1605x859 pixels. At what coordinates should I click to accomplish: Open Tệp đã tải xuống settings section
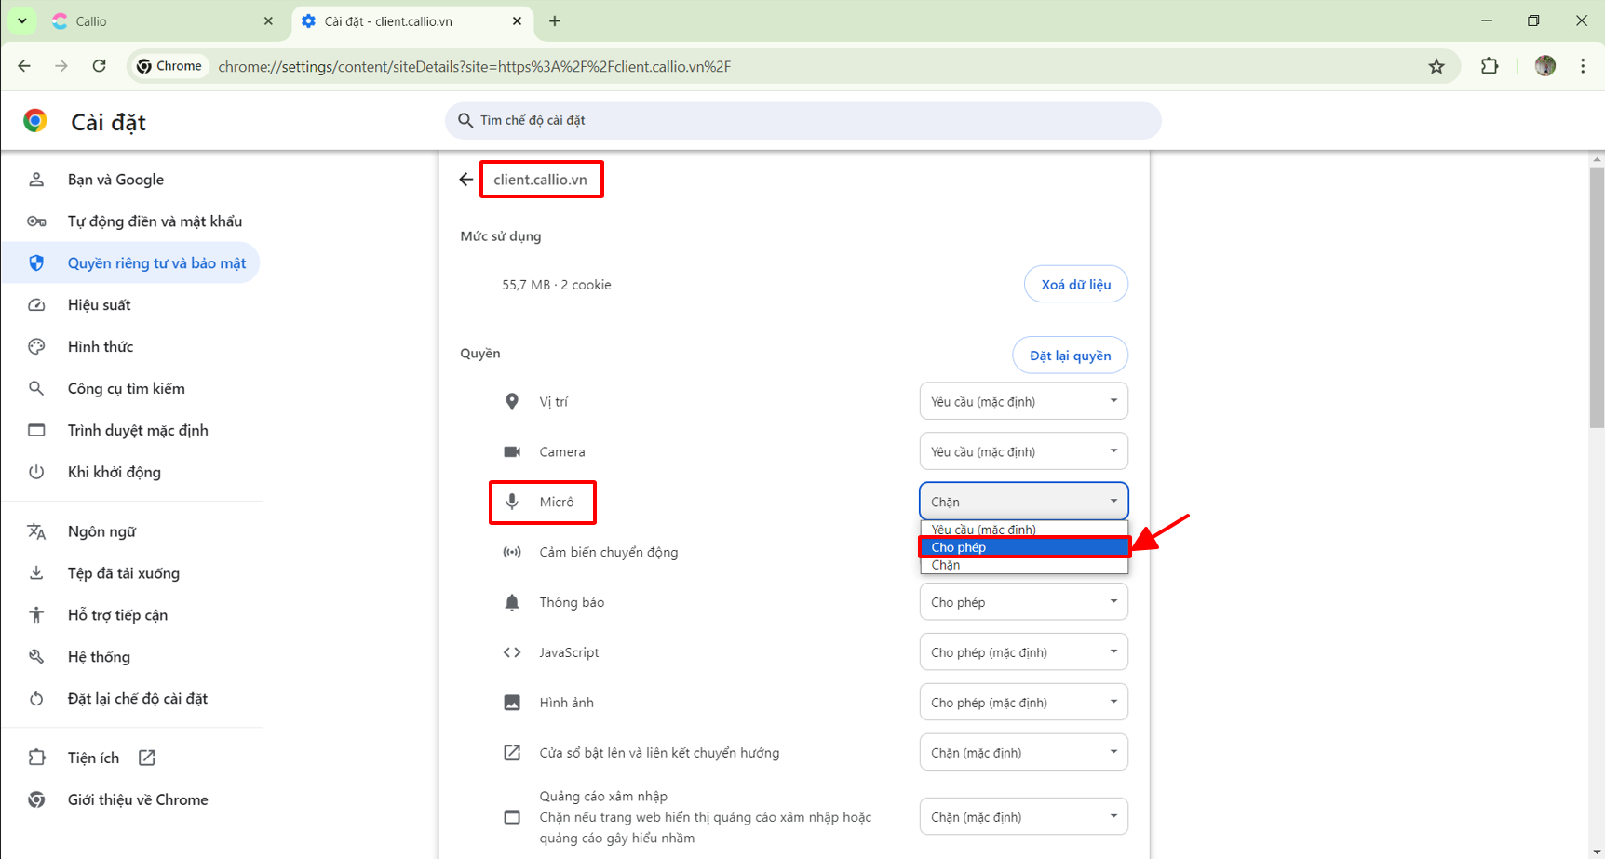click(130, 573)
